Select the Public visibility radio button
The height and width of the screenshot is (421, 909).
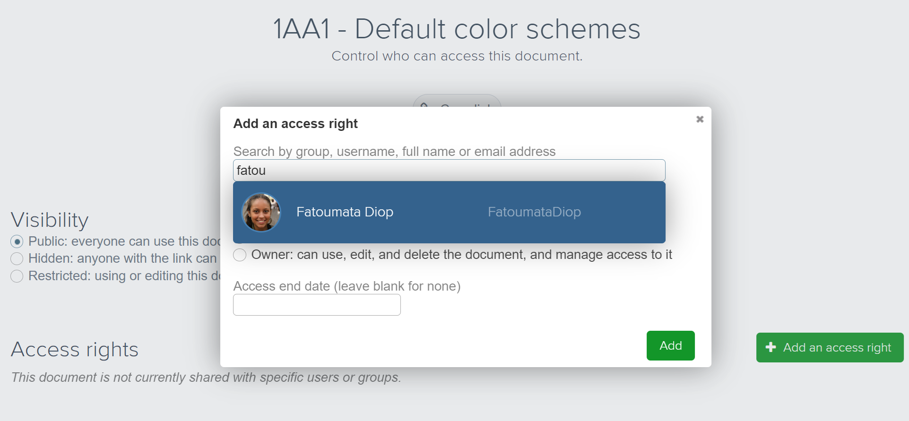(17, 242)
